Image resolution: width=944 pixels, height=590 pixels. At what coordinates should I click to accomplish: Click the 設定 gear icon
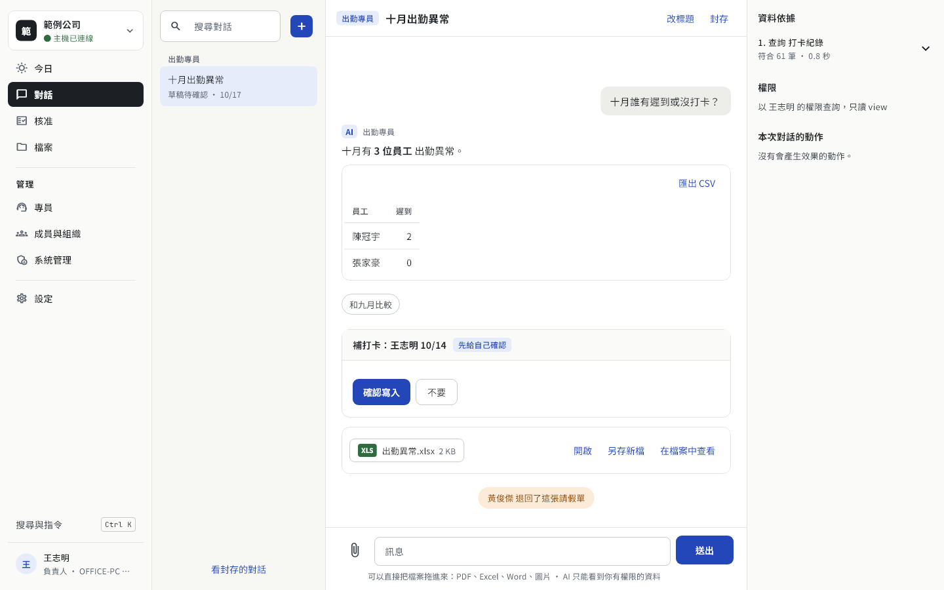(x=22, y=298)
